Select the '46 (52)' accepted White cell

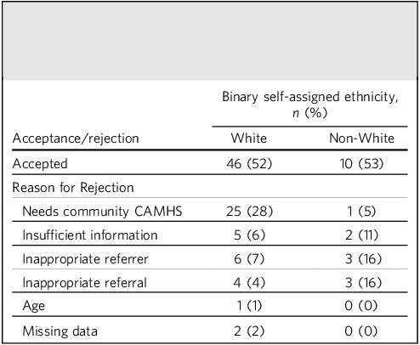click(x=249, y=164)
